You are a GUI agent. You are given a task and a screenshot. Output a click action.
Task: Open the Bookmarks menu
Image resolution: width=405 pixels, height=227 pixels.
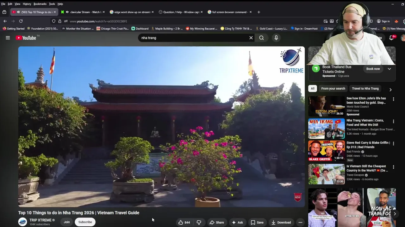[x=40, y=4]
